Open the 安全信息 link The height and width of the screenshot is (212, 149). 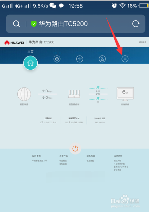pos(117,170)
